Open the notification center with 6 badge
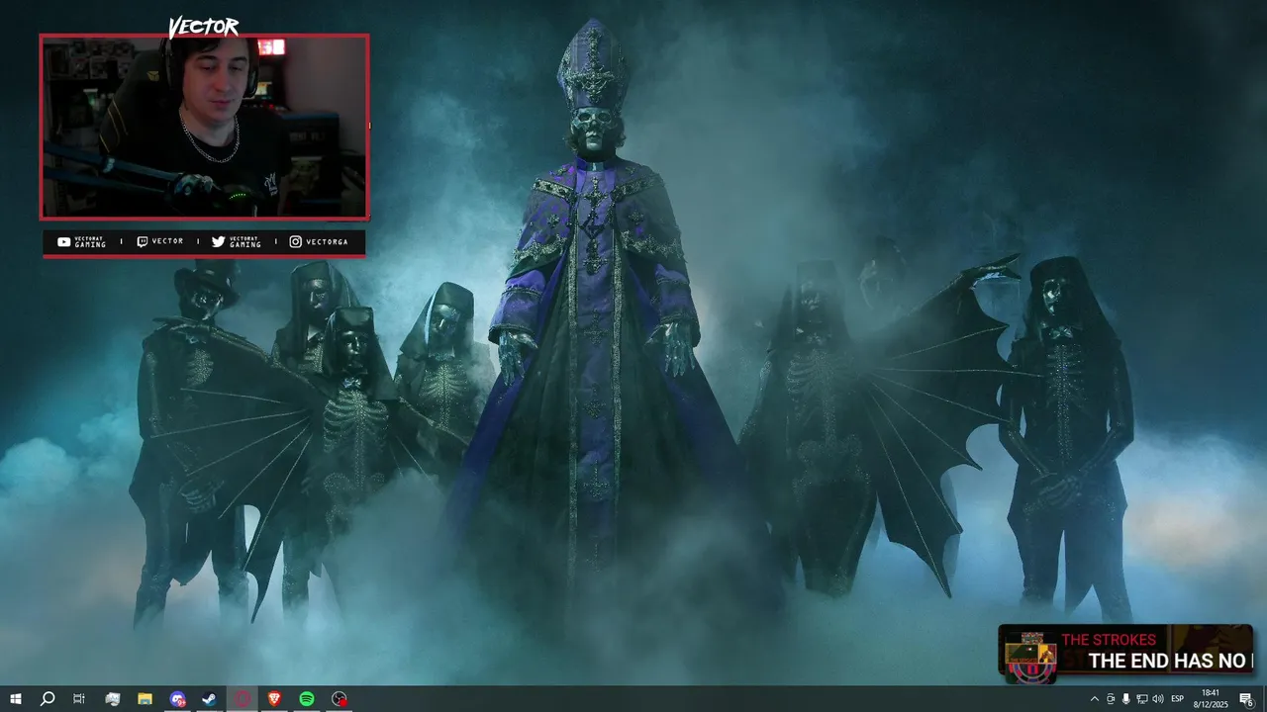1267x712 pixels. [1247, 699]
